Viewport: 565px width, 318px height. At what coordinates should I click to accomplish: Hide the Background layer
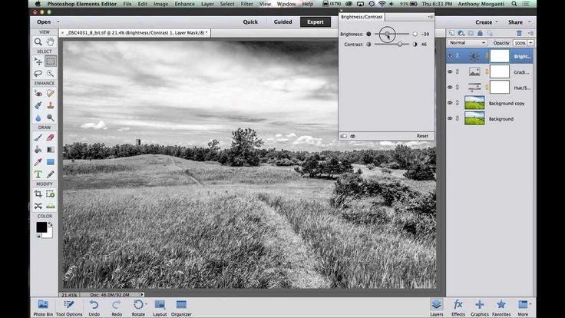point(450,118)
